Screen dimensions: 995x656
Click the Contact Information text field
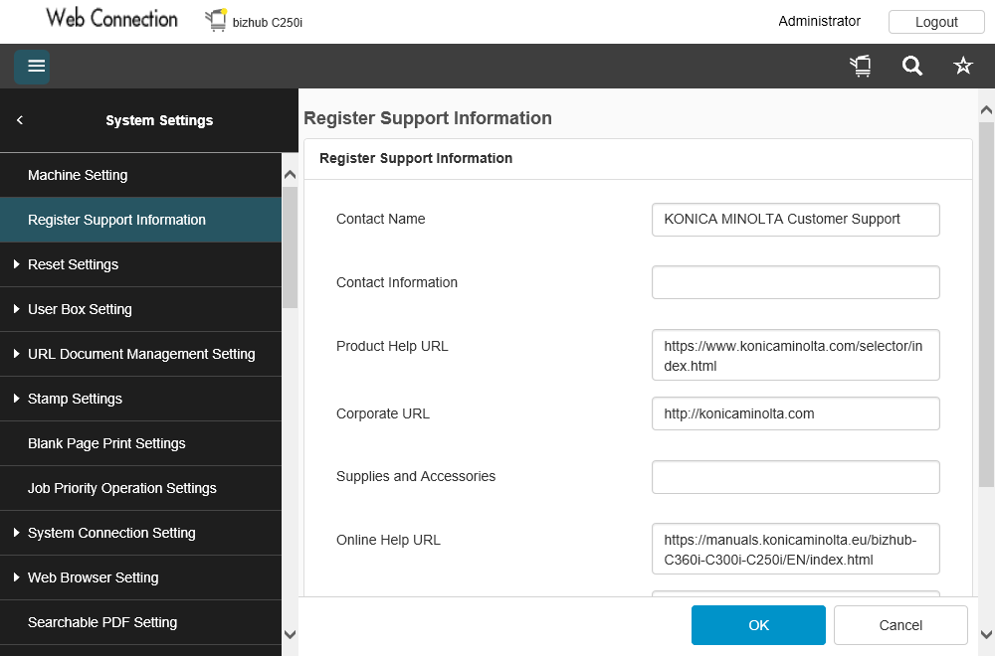pos(795,282)
